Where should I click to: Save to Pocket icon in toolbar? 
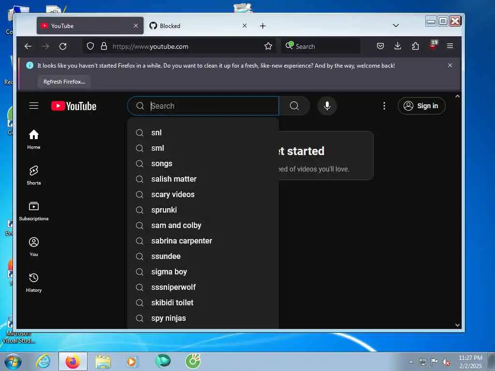point(380,46)
